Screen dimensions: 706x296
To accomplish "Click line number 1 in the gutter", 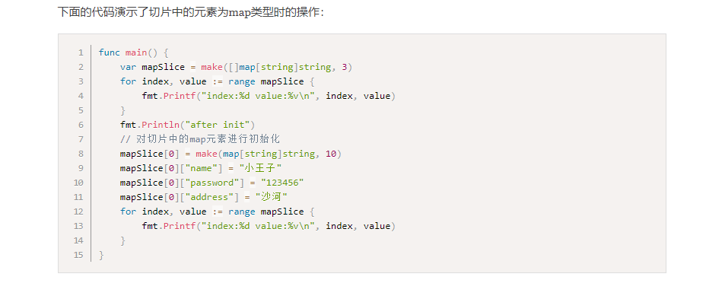I will 81,53.
